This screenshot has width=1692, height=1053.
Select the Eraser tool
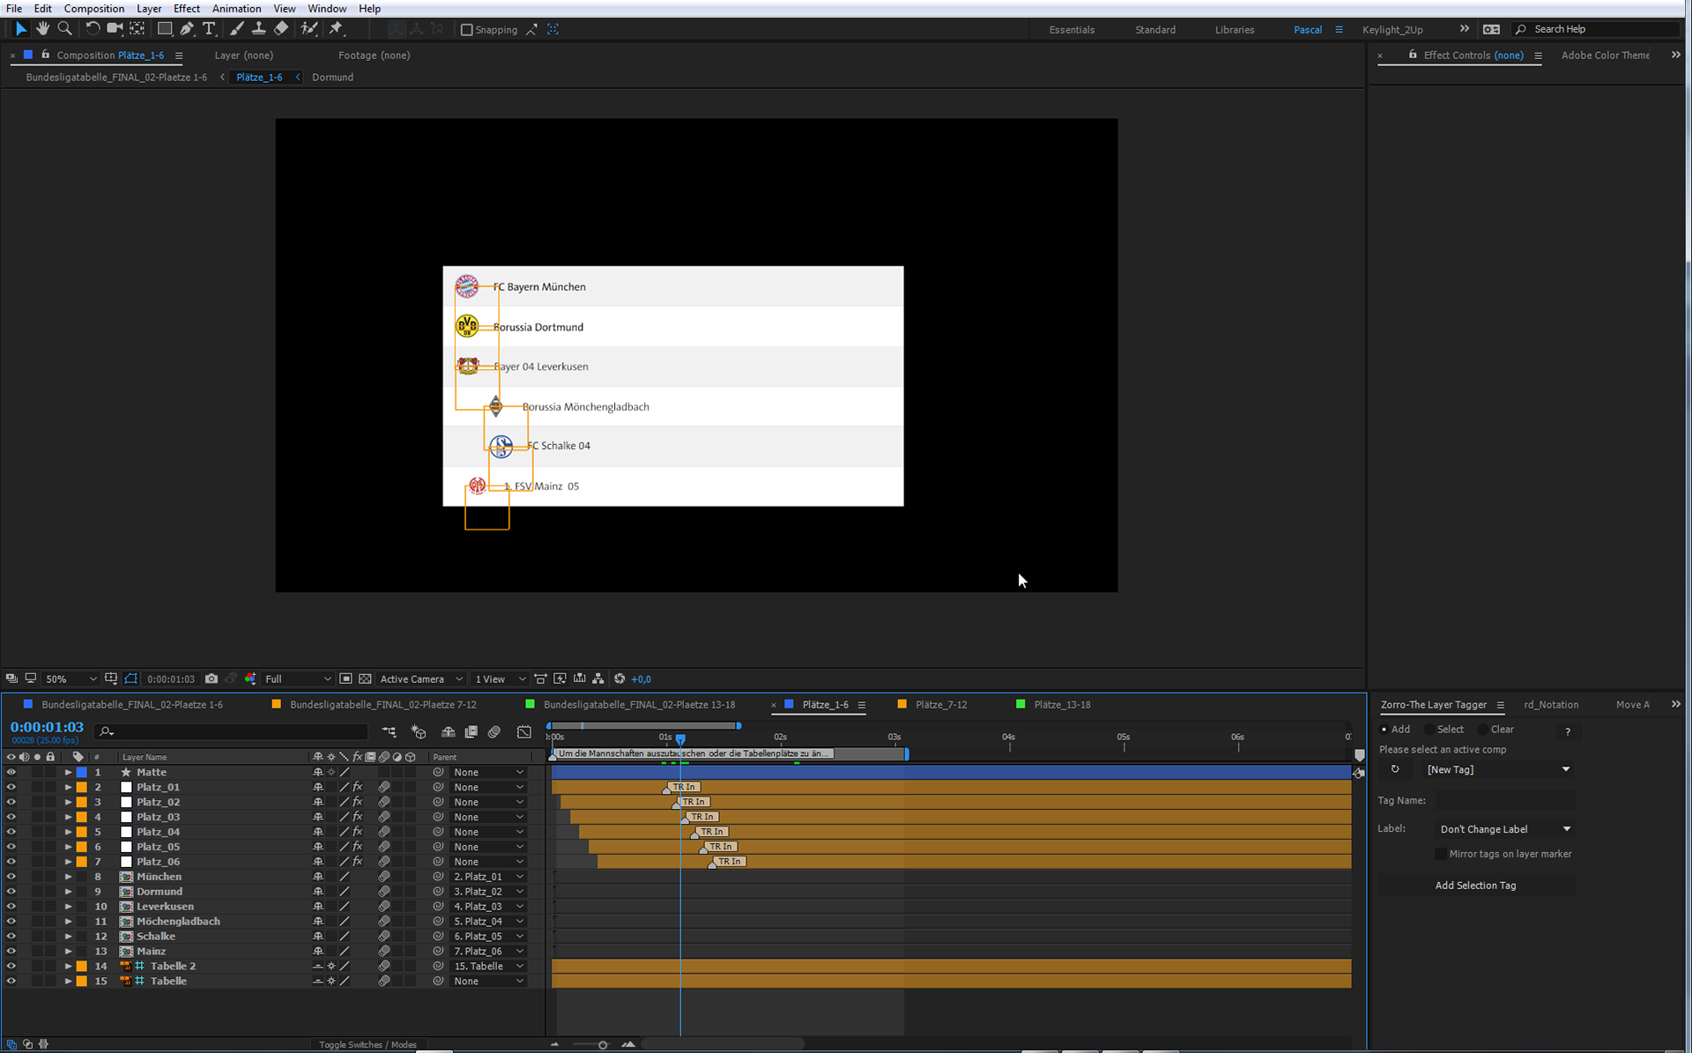tap(281, 29)
